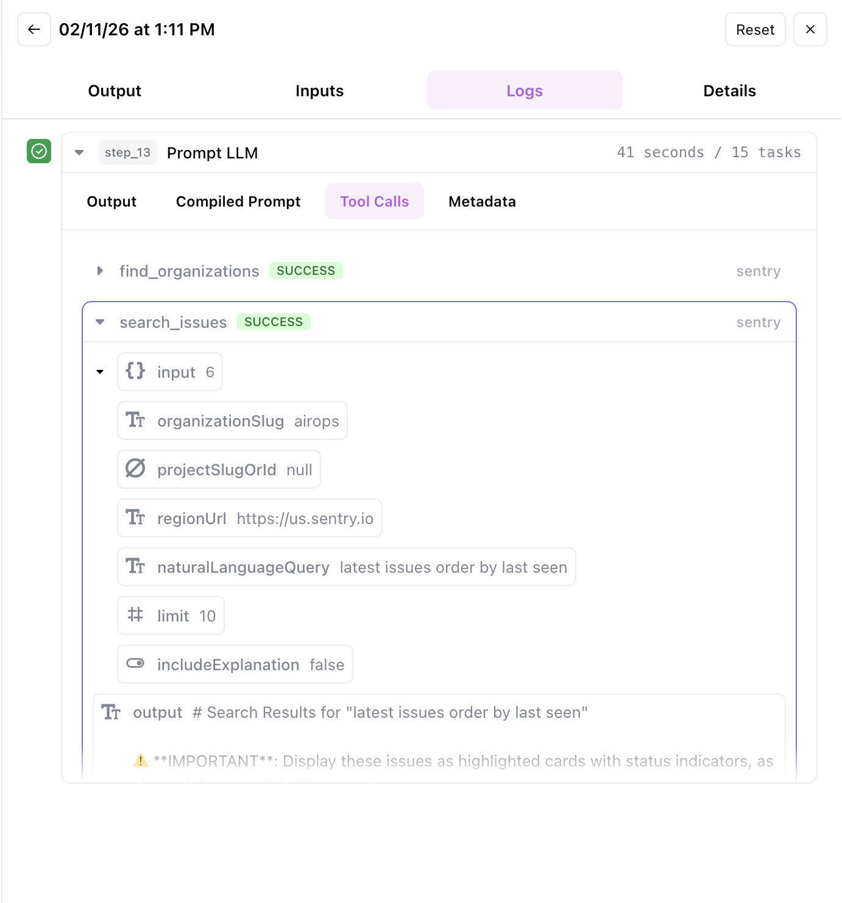
Task: Click the text type icon beside organizationSlug
Action: (x=135, y=420)
